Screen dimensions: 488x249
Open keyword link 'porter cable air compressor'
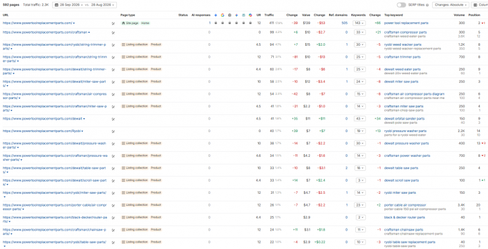[405, 205]
